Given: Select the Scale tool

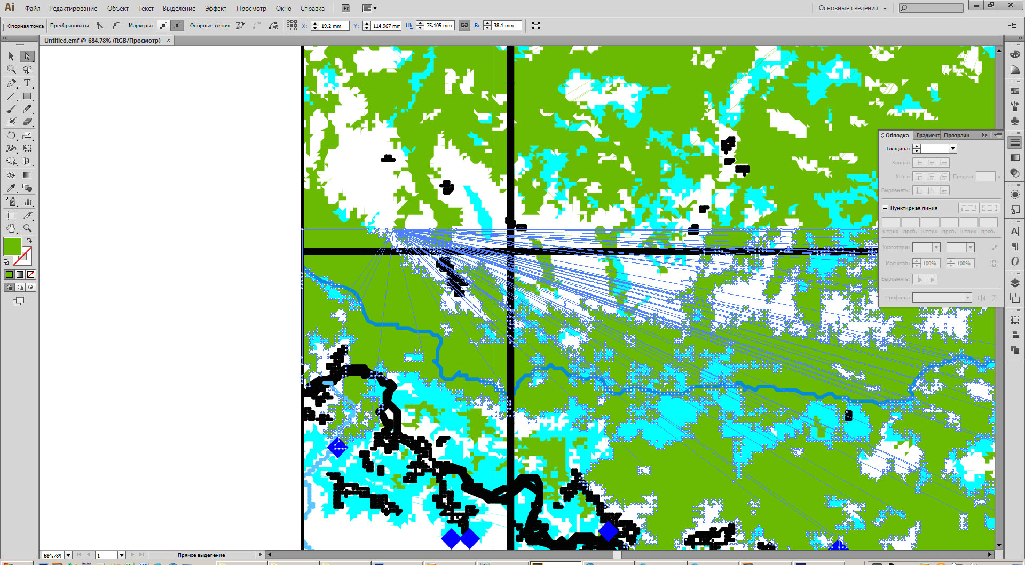Looking at the screenshot, I should (27, 136).
